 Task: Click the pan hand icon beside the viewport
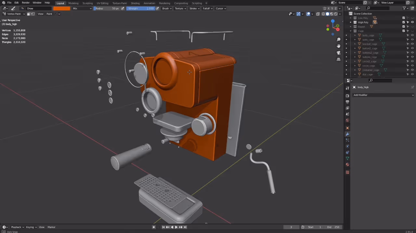pos(338,46)
